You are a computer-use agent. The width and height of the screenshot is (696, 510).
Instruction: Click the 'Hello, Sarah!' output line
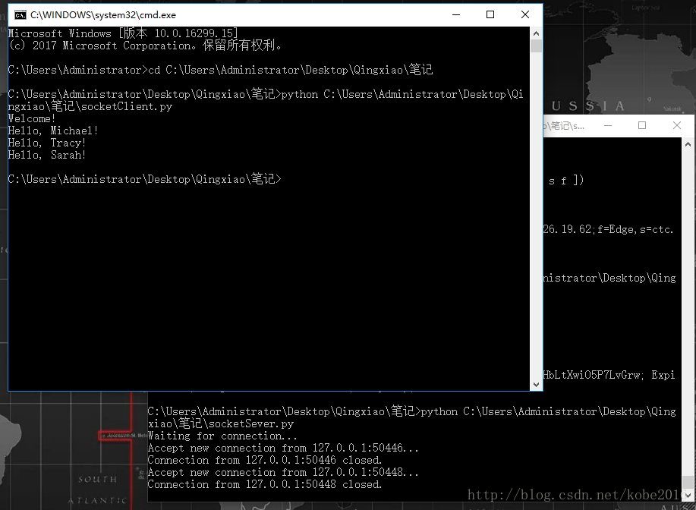click(x=46, y=155)
